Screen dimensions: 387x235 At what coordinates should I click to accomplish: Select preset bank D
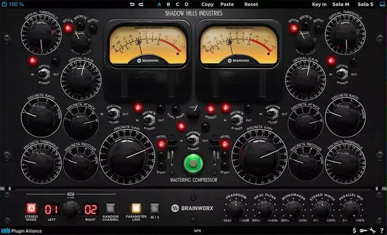186,4
